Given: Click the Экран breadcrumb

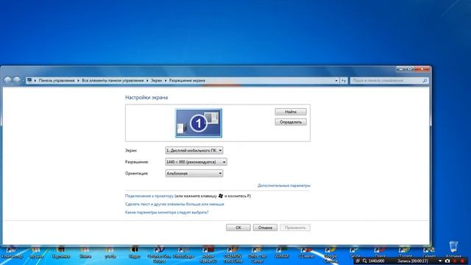Looking at the screenshot, I should click(156, 80).
